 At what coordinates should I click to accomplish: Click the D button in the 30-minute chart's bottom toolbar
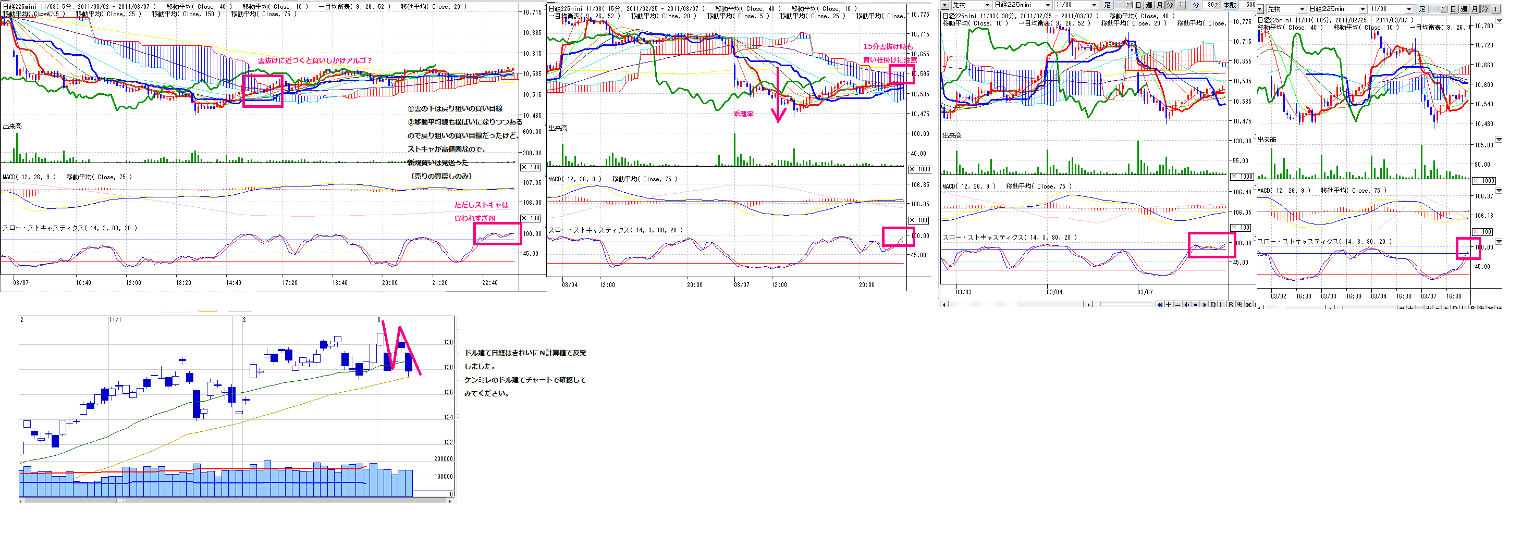click(1213, 305)
